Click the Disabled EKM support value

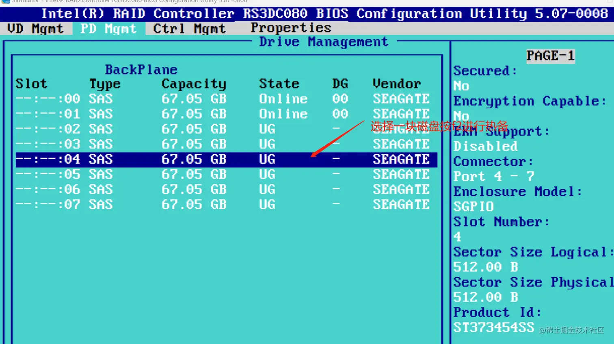coord(486,146)
